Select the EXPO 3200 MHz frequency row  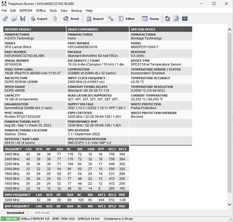[66, 200]
